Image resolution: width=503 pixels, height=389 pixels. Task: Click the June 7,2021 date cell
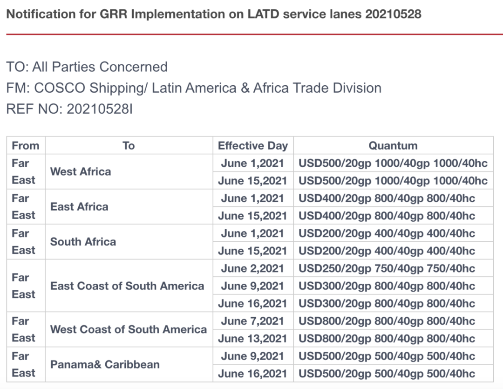point(252,321)
